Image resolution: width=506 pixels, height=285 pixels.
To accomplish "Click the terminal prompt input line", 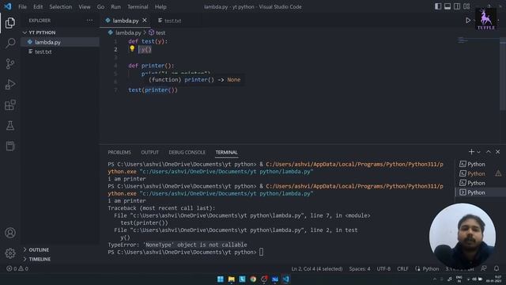I will [x=186, y=252].
